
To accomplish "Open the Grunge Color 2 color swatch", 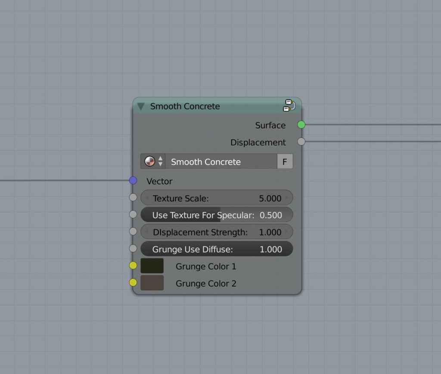I will pos(152,283).
